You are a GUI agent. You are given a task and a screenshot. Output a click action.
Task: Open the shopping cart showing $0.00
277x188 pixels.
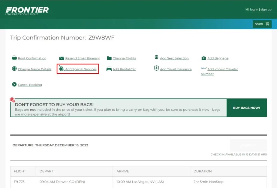click(262, 24)
